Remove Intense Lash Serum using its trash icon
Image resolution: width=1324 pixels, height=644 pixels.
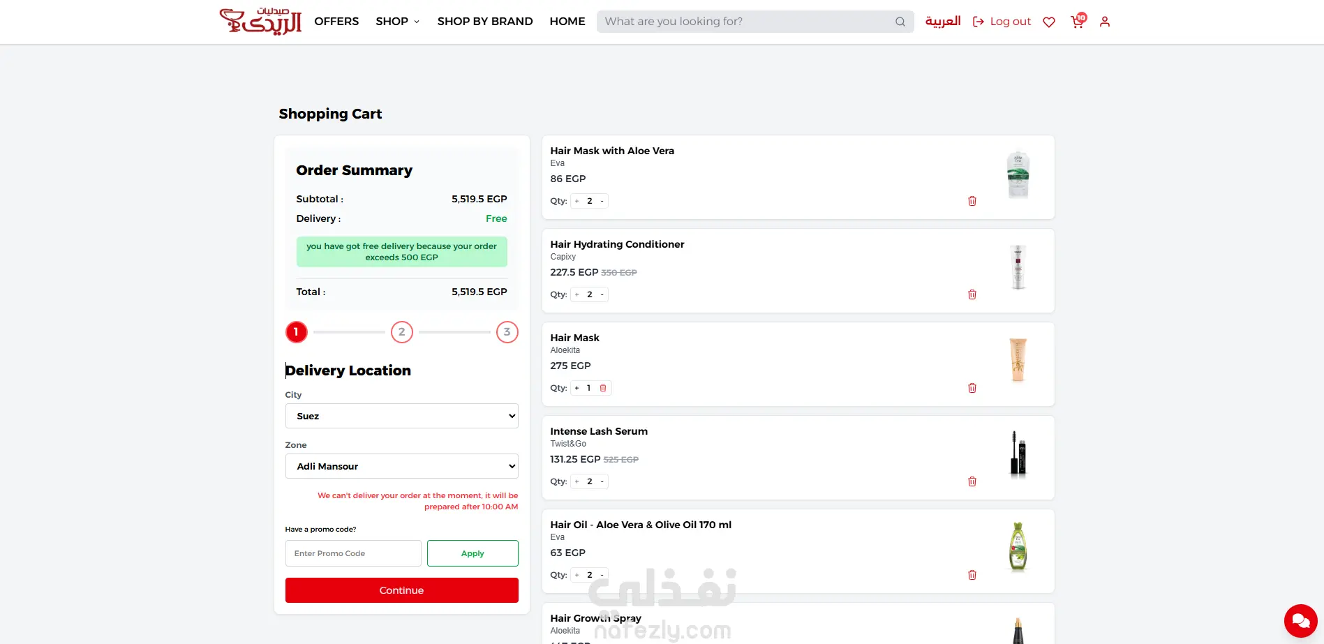(x=972, y=481)
